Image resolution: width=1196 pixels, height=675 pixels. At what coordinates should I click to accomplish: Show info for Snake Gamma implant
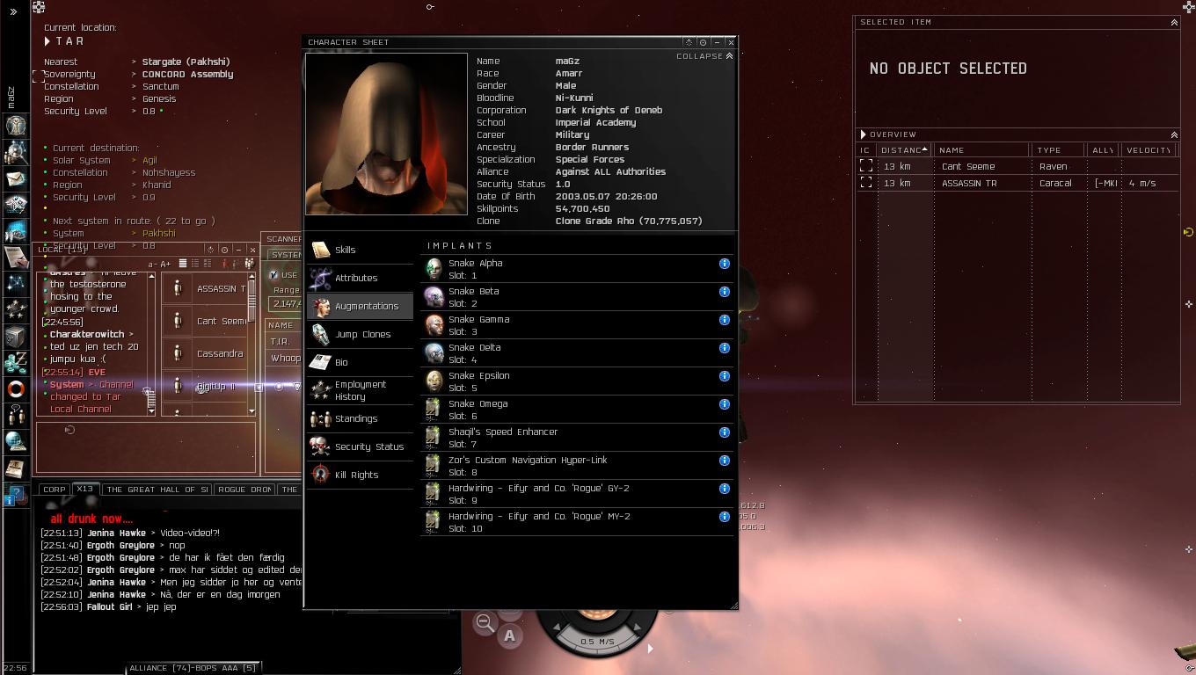click(x=725, y=320)
